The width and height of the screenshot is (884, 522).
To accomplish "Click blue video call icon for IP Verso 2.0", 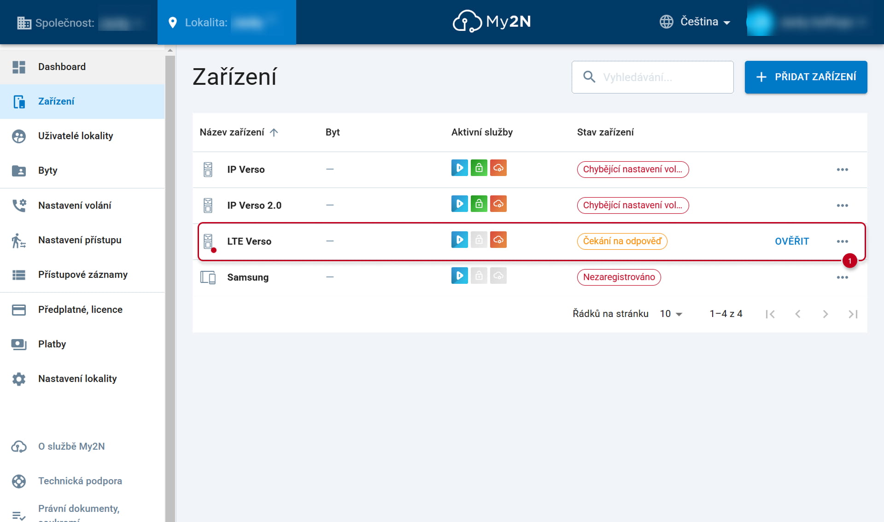I will coord(460,204).
